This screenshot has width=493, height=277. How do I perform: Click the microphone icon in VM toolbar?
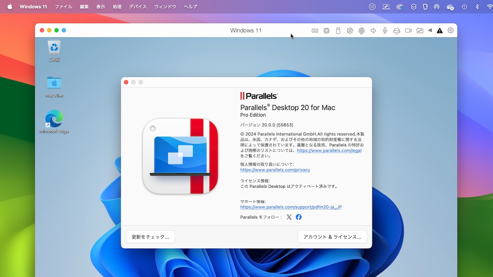tap(385, 31)
